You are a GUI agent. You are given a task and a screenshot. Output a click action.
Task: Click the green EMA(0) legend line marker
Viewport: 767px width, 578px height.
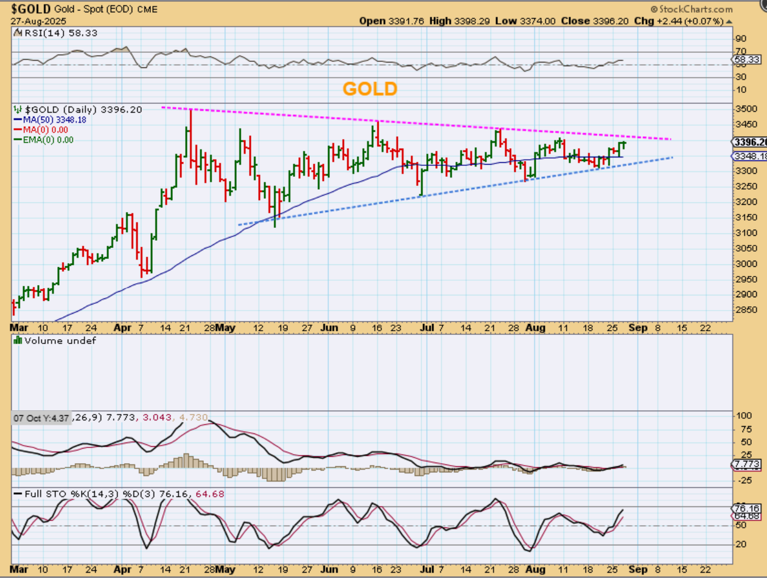coord(16,140)
